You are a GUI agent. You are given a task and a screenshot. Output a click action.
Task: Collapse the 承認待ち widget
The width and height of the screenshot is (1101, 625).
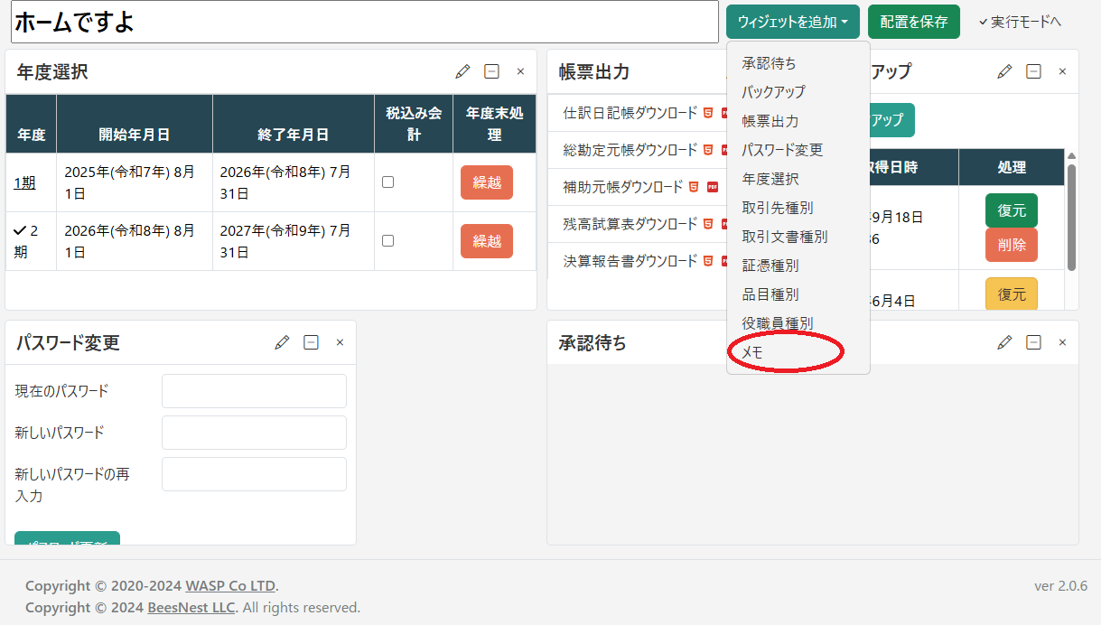coord(1033,342)
